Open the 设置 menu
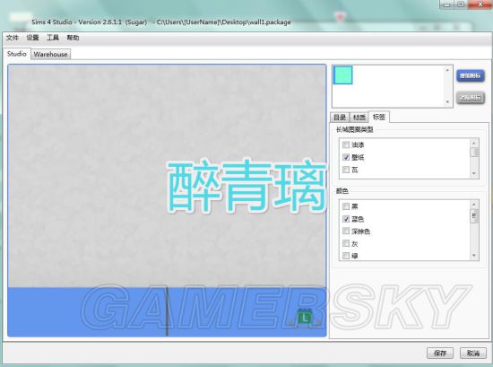The image size is (493, 367). [x=32, y=38]
